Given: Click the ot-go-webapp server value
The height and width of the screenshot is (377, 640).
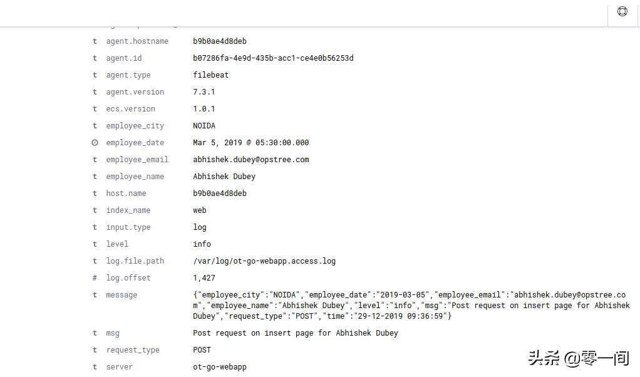Looking at the screenshot, I should point(220,367).
